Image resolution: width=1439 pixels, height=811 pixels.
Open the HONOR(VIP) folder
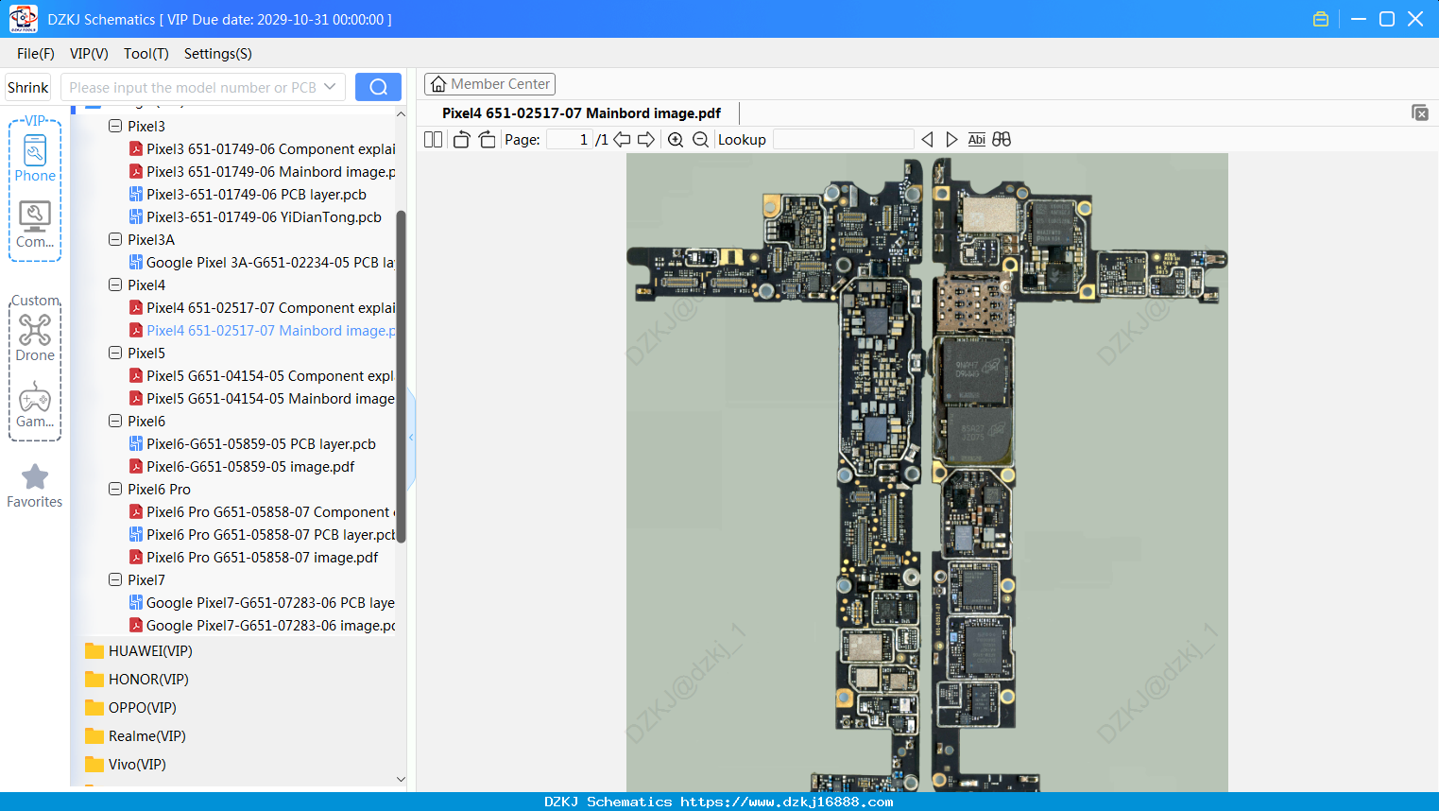pyautogui.click(x=137, y=680)
